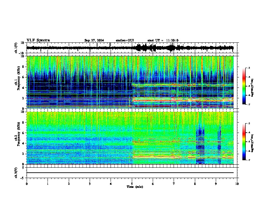Click time-axis tick label "6"

click(x=153, y=184)
